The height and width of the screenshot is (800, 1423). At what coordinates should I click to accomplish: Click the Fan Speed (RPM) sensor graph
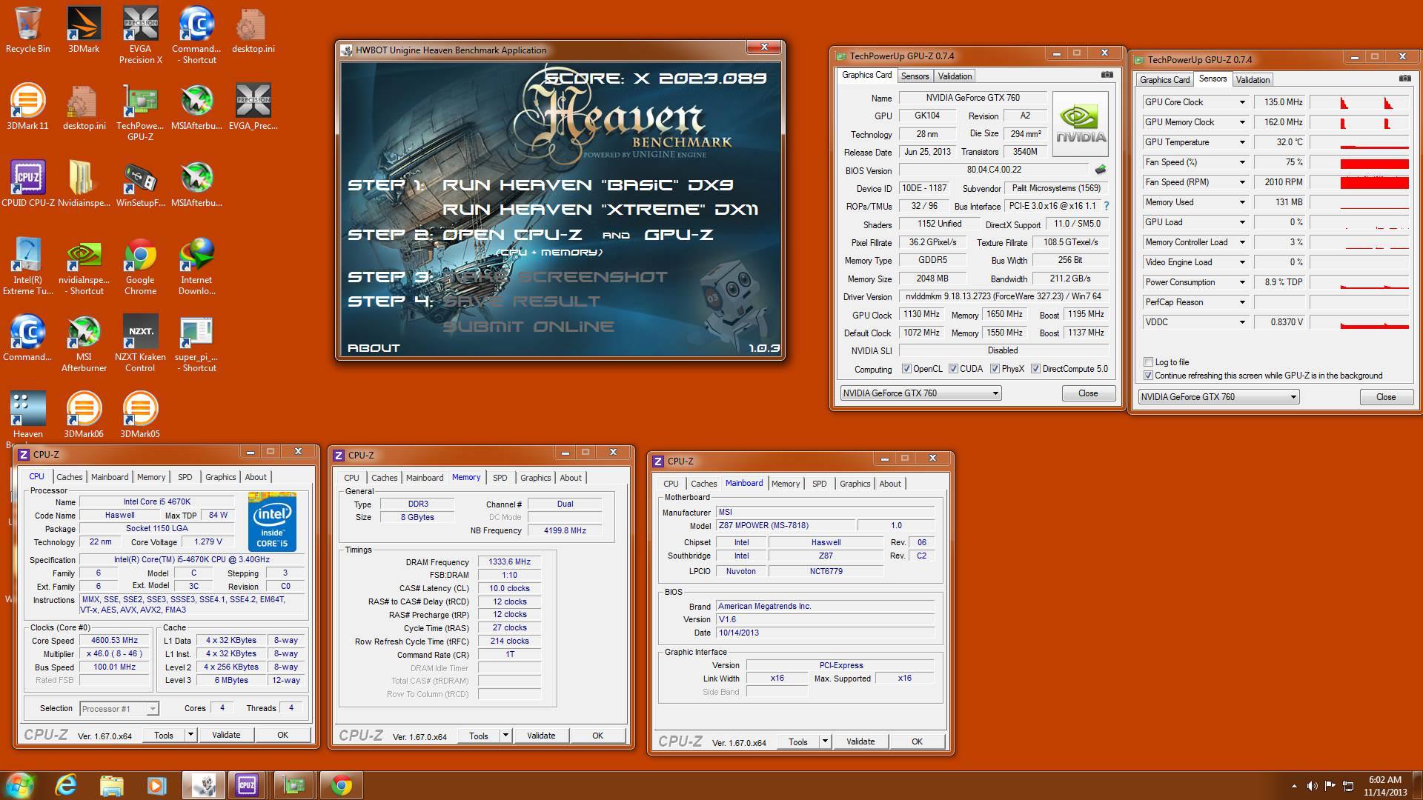tap(1359, 182)
